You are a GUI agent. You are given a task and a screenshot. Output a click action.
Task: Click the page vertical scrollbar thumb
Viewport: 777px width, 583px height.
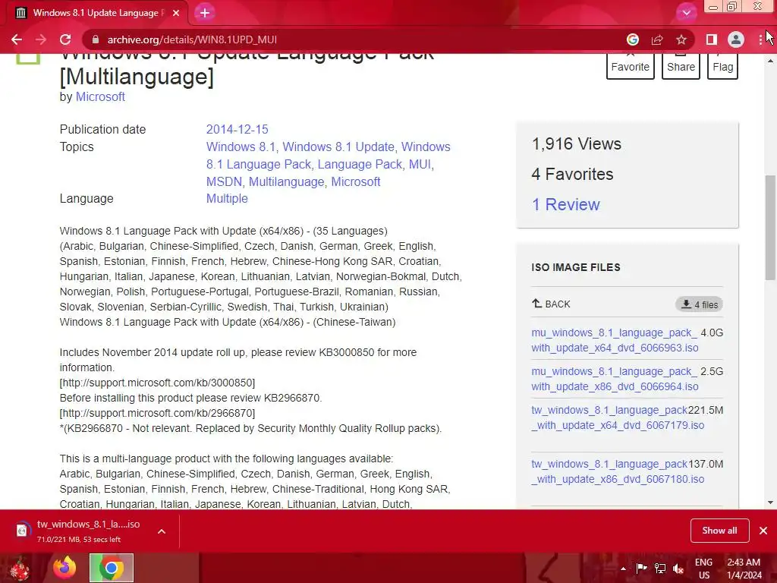tap(770, 228)
